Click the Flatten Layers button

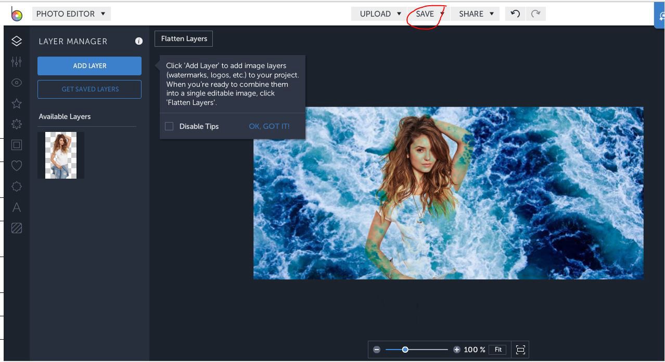pyautogui.click(x=184, y=38)
